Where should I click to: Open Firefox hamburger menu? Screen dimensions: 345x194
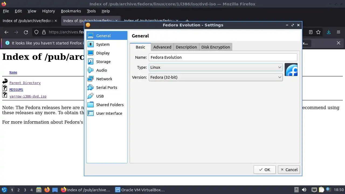click(x=339, y=32)
